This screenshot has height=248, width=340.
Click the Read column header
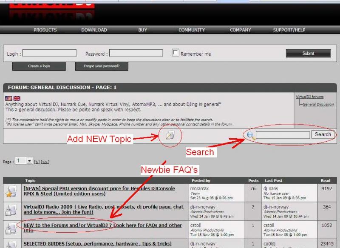(x=326, y=180)
